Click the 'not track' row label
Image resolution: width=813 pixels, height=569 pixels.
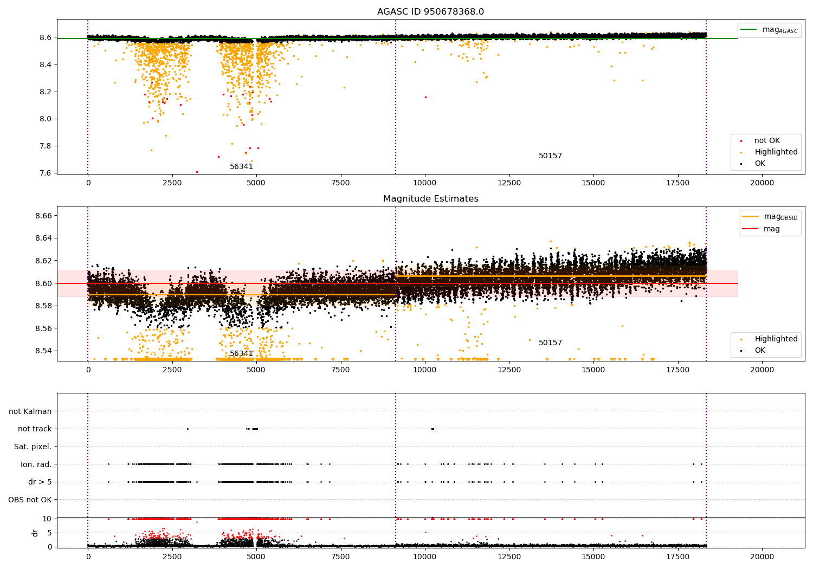[x=35, y=429]
